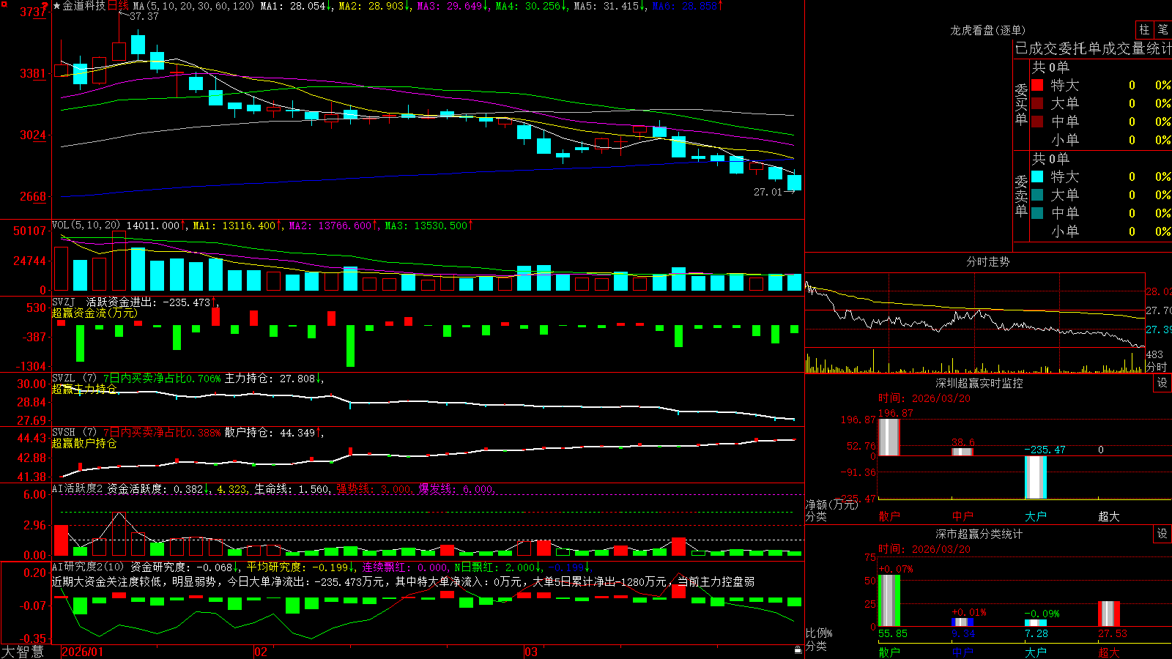Click the 分时走势 panel title
The height and width of the screenshot is (659, 1172).
coord(987,261)
